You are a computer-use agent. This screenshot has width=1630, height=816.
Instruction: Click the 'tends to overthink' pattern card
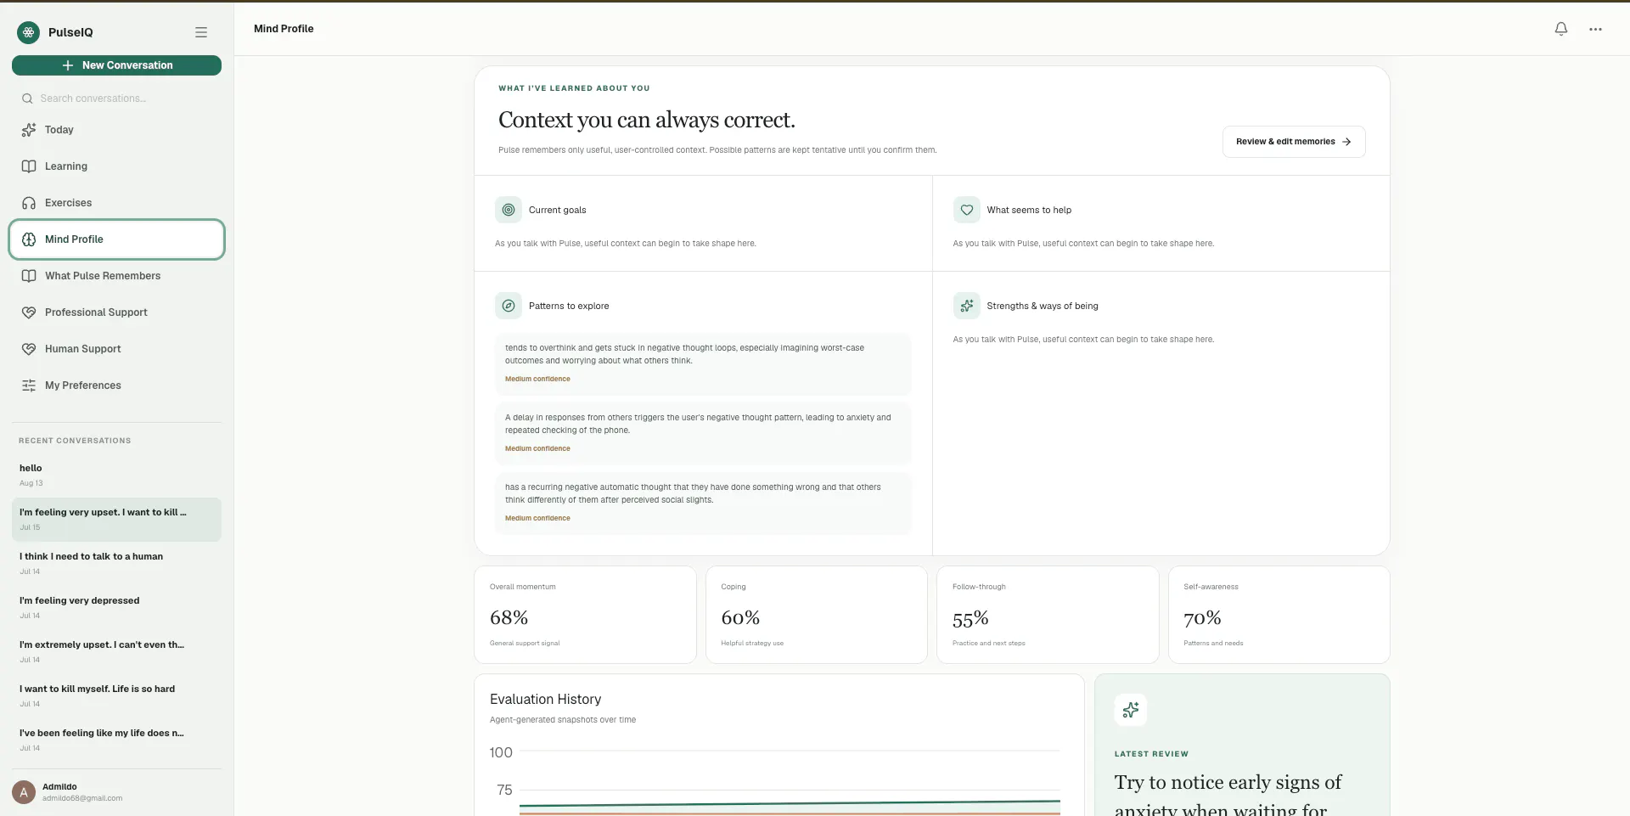click(703, 364)
